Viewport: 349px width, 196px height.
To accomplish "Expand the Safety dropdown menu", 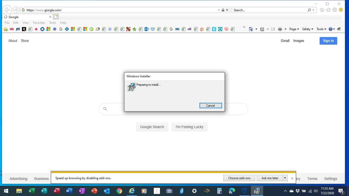I will click(x=308, y=29).
